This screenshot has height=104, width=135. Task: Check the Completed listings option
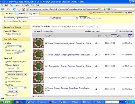6,82
